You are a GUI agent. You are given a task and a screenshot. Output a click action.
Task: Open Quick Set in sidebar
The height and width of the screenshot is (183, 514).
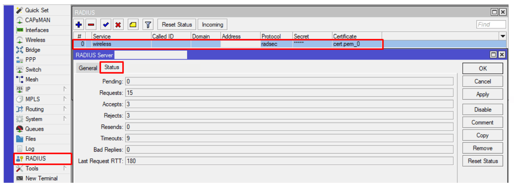tap(37, 10)
